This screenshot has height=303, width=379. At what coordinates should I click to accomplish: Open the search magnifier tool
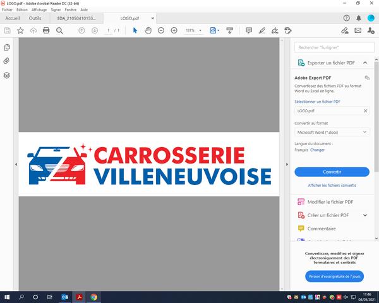[x=59, y=30]
